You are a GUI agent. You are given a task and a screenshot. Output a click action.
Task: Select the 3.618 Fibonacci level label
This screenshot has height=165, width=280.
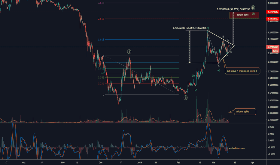tap(101, 3)
